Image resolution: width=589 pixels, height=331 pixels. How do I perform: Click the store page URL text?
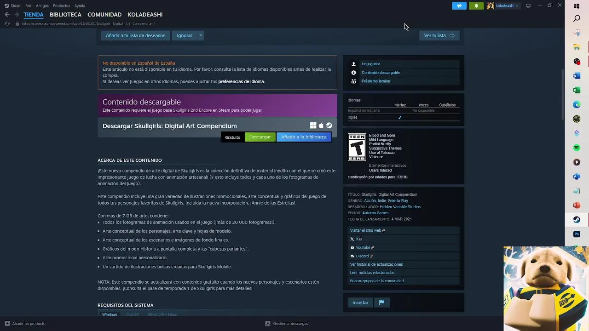point(88,23)
